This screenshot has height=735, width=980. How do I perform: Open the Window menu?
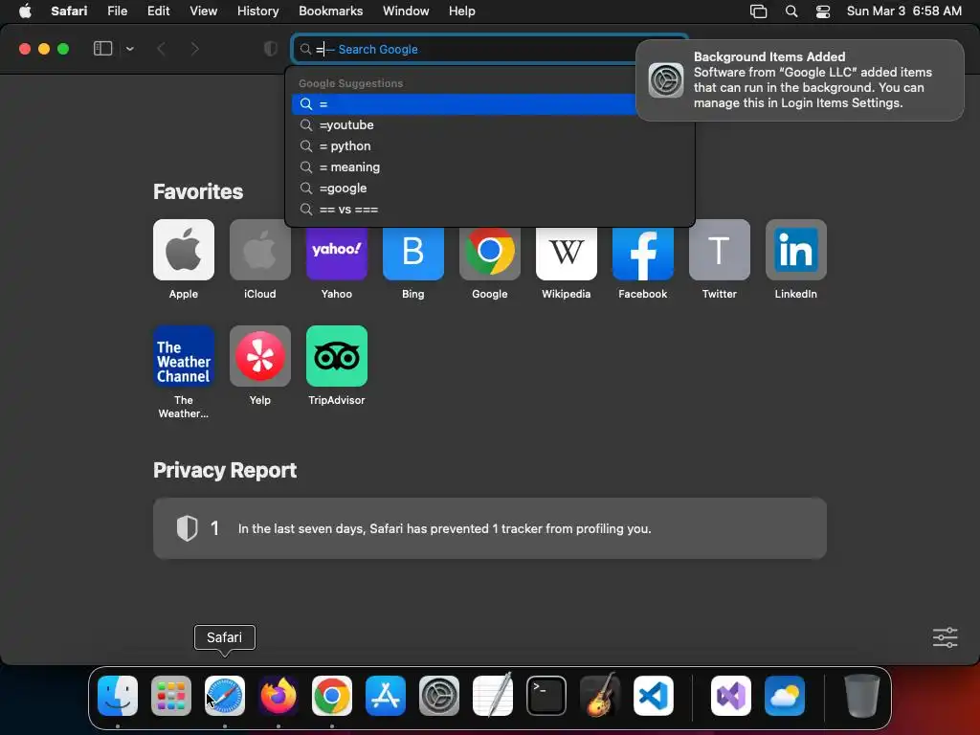pos(406,11)
